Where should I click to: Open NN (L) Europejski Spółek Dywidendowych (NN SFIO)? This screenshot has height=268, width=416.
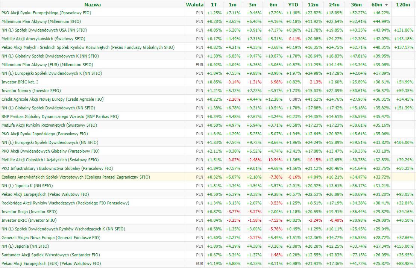(x=50, y=142)
